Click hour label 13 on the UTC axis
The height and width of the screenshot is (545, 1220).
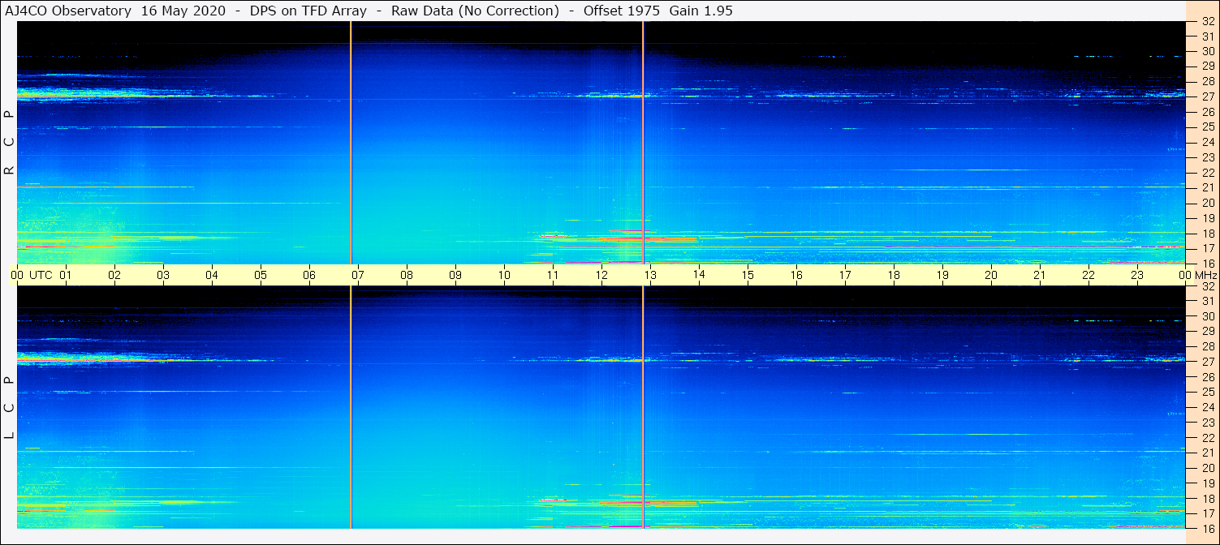point(650,275)
